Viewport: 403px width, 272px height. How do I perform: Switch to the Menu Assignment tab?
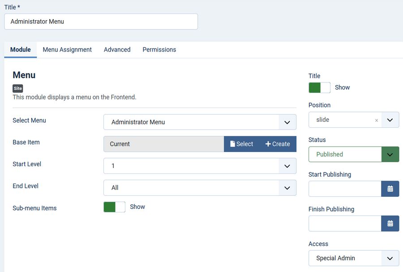[67, 50]
